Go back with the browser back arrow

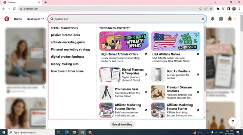click(x=4, y=9)
